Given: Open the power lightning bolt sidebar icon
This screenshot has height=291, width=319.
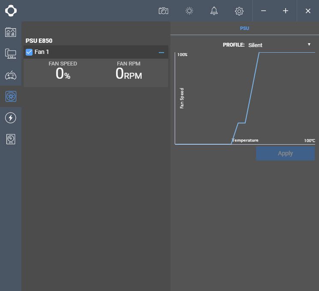Looking at the screenshot, I should click(11, 118).
